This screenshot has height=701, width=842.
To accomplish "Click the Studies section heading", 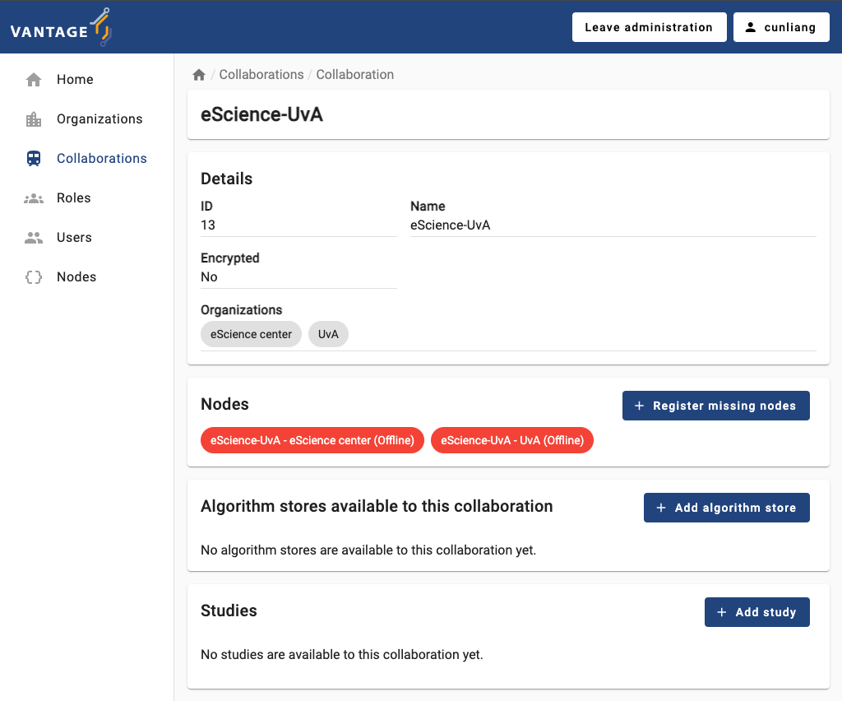I will [229, 610].
